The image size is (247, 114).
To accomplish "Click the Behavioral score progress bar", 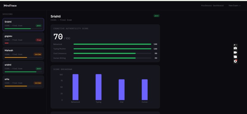I will 112,44.
